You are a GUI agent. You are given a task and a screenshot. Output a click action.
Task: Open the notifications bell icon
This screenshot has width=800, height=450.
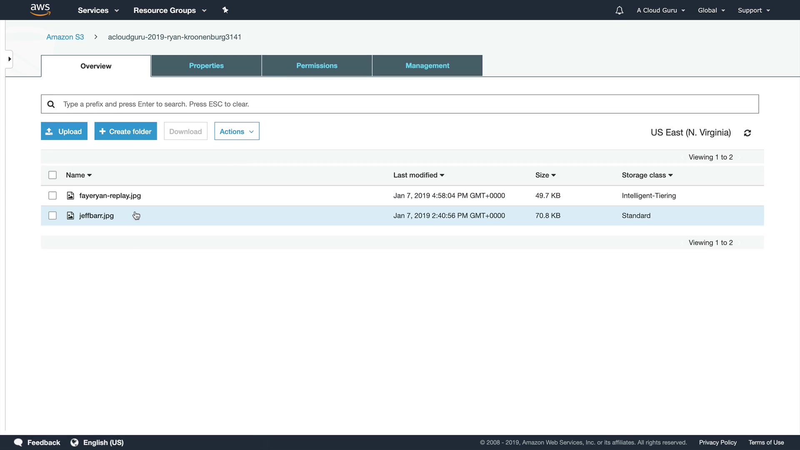(619, 10)
